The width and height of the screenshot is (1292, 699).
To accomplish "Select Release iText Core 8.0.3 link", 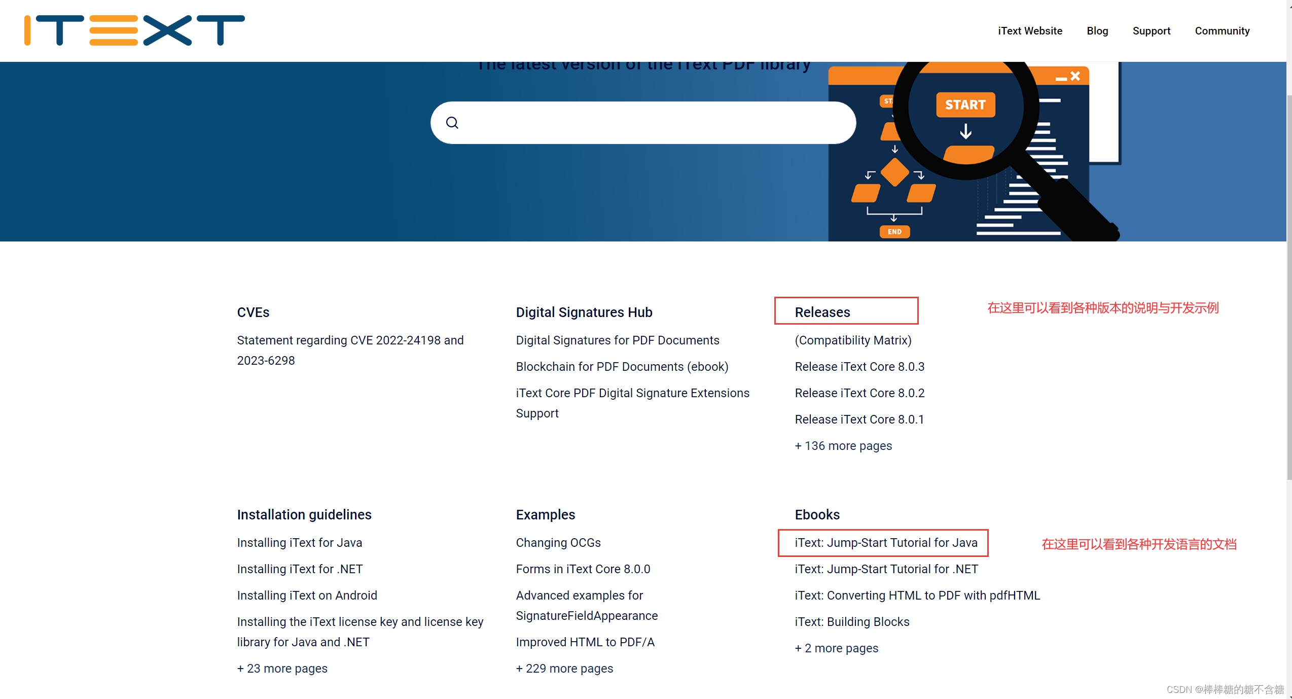I will (860, 367).
